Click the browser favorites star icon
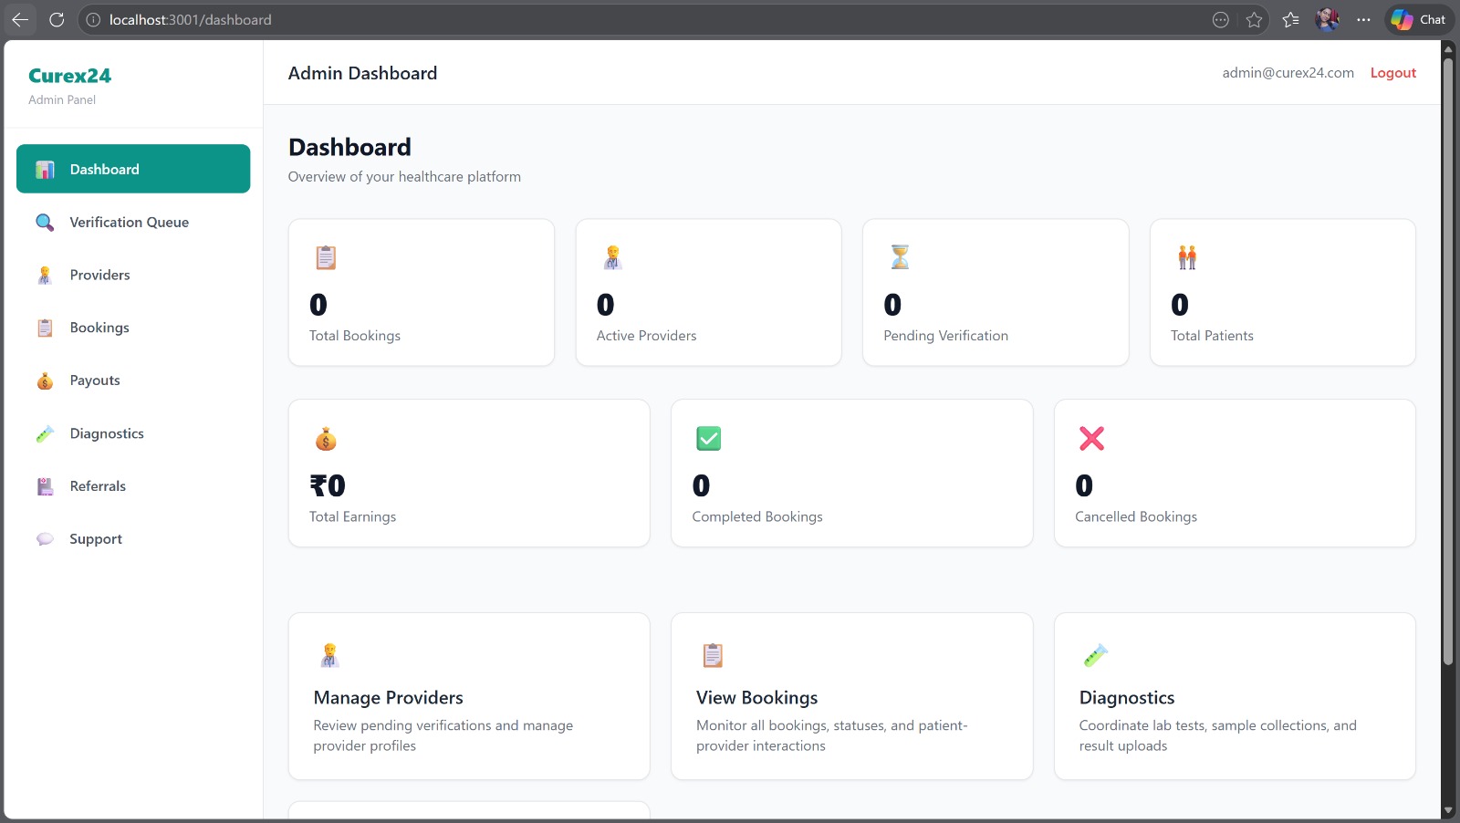 pyautogui.click(x=1254, y=20)
